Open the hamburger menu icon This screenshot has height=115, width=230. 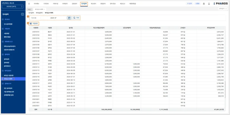pos(29,4)
